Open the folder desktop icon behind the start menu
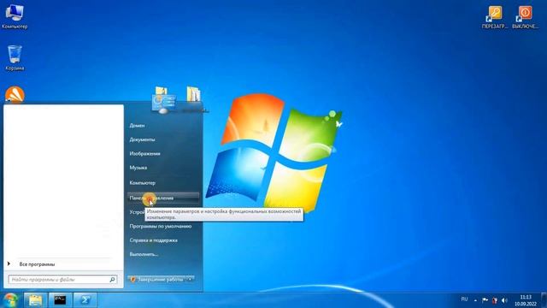 tap(194, 94)
